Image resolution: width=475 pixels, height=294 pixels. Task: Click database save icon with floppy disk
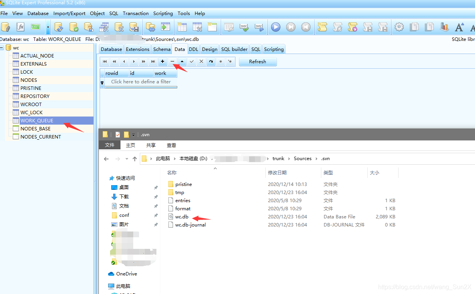134,27
